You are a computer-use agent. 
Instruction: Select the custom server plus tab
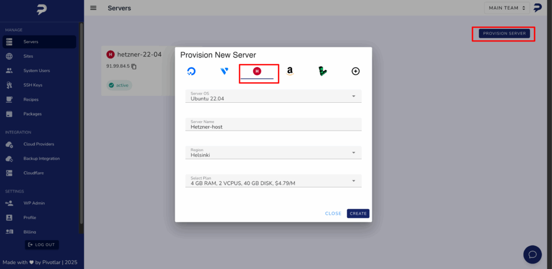pos(356,72)
